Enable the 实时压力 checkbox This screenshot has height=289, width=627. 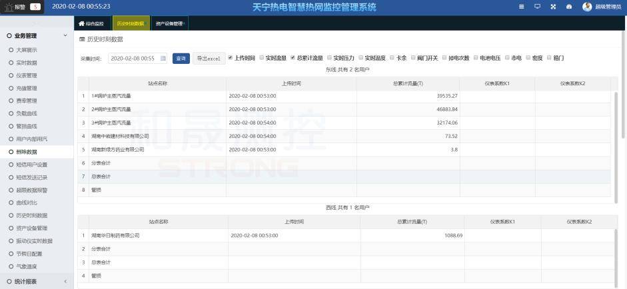(330, 57)
